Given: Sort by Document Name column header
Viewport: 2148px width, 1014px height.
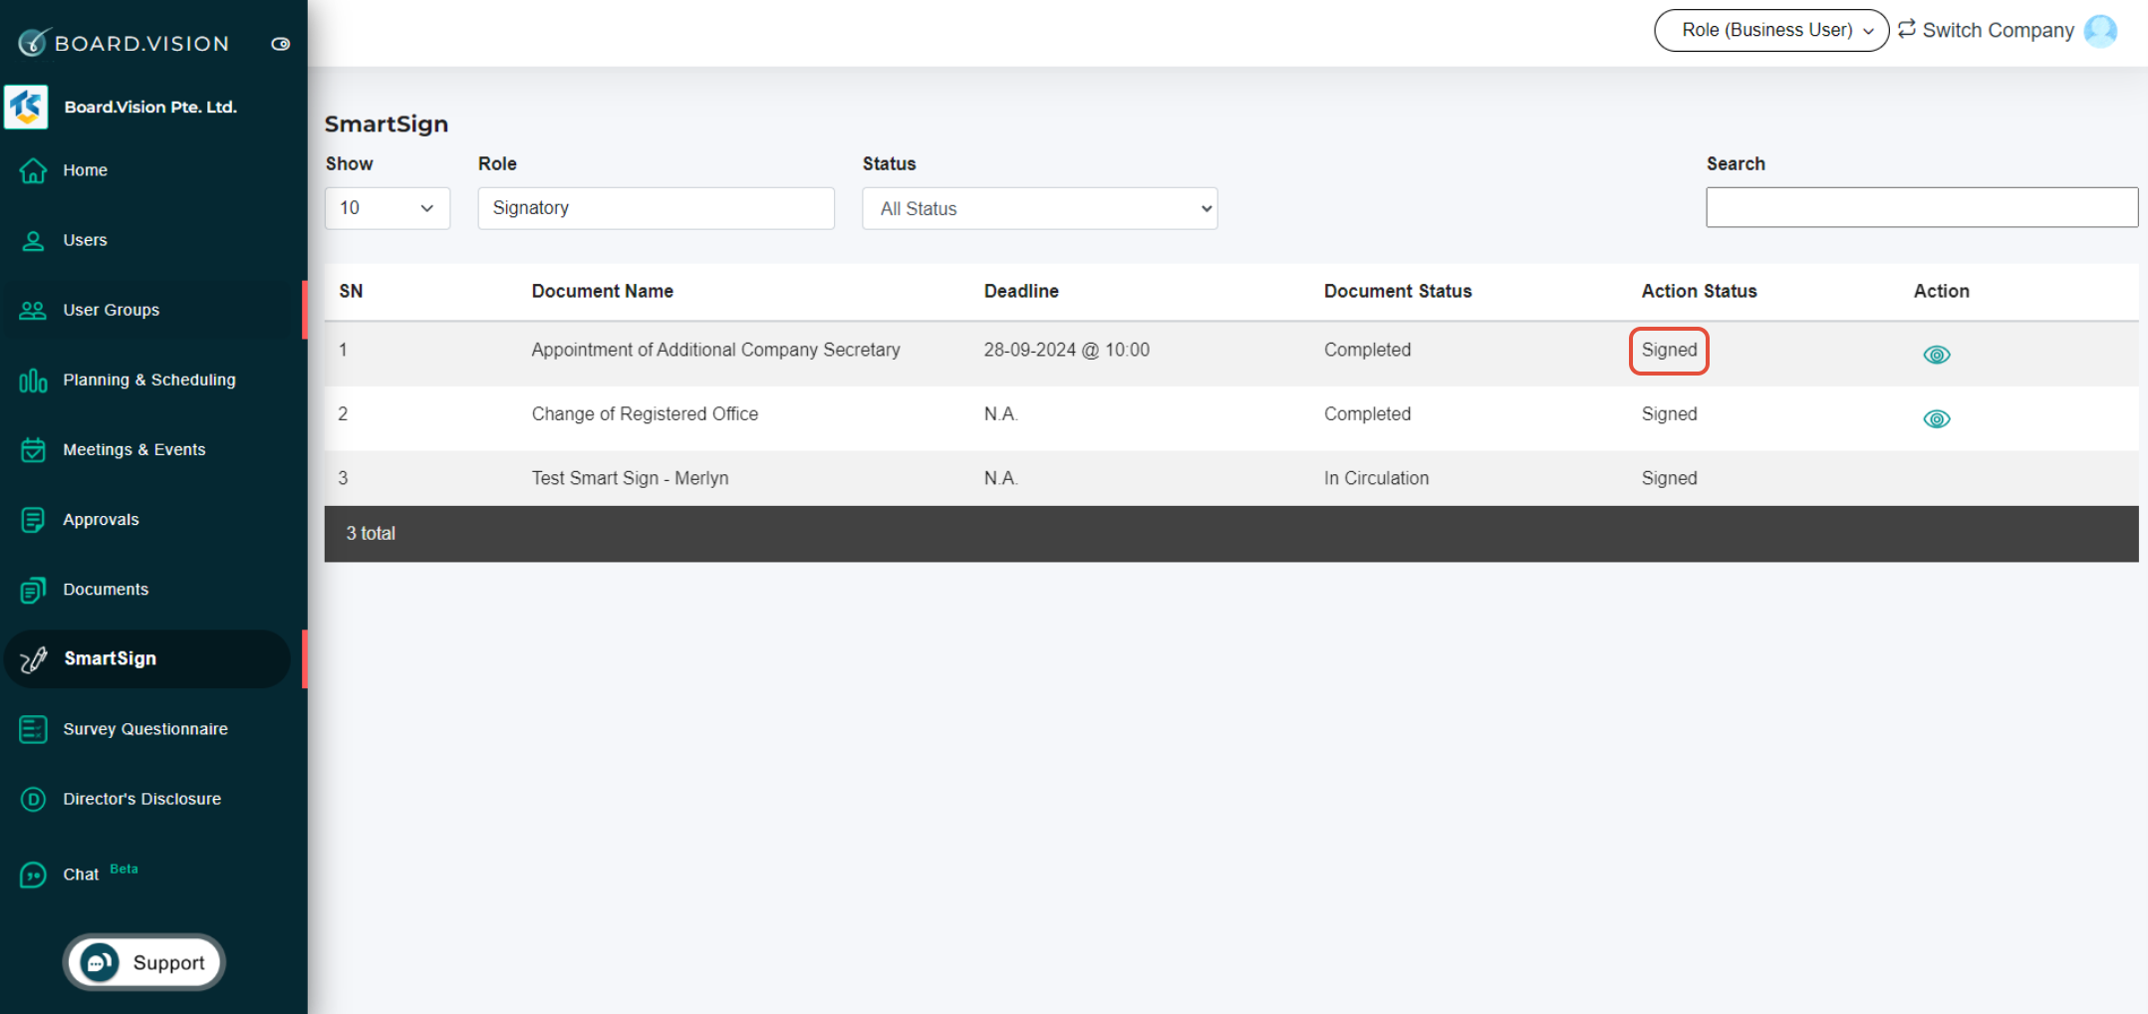Looking at the screenshot, I should (602, 291).
